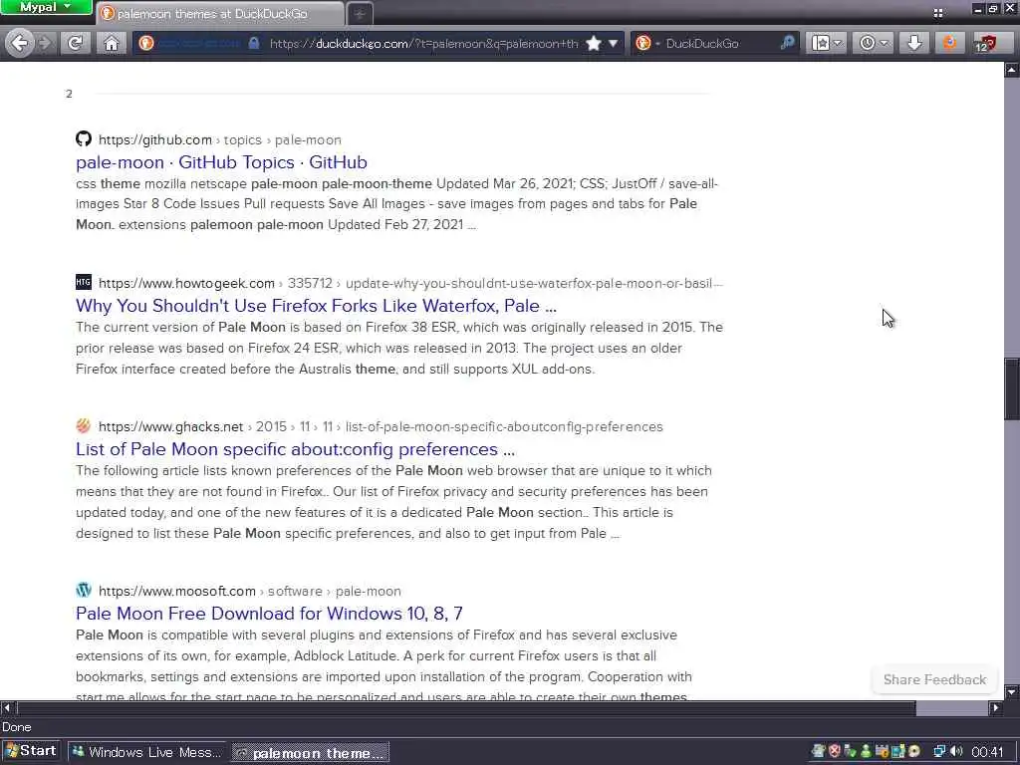Screen dimensions: 1020x765
Task: Select the 'palemoon themes at DuckDuckGo' tab
Action: coord(219,14)
